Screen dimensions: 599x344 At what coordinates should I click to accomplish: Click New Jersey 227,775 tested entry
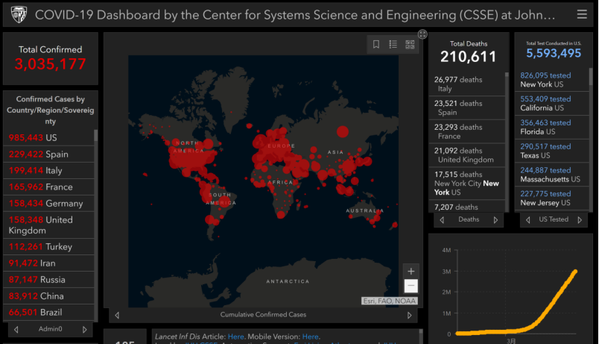pyautogui.click(x=551, y=198)
